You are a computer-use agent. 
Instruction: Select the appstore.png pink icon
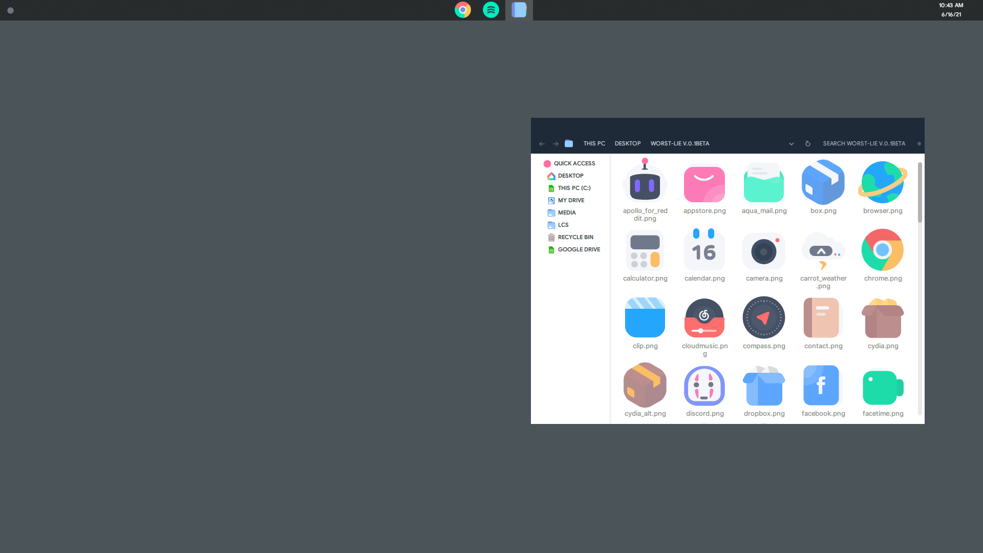click(x=704, y=183)
